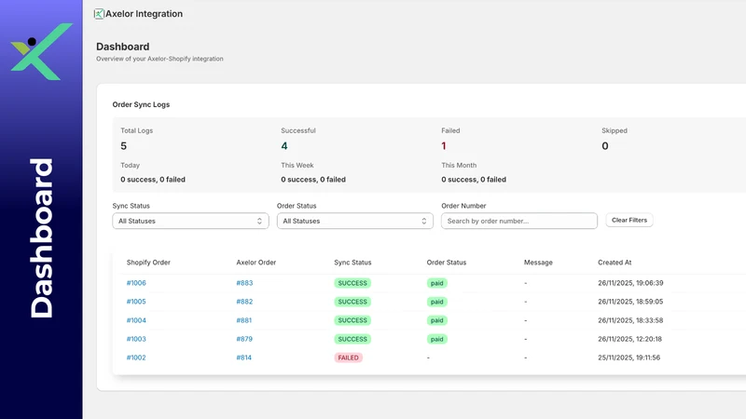The image size is (746, 419).
Task: Open Shopify order #1004
Action: point(136,320)
